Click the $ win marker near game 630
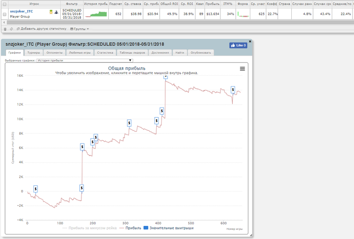The height and width of the screenshot is (239, 354). tap(233, 90)
